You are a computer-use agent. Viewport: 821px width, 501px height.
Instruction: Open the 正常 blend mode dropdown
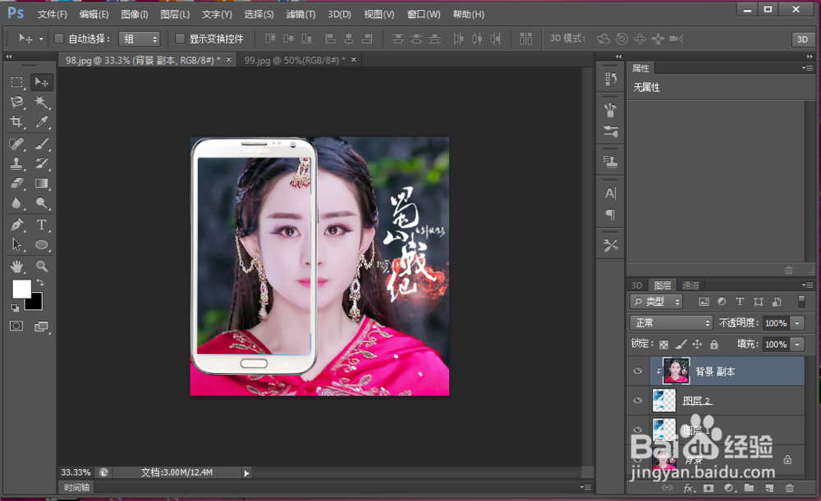pos(672,323)
